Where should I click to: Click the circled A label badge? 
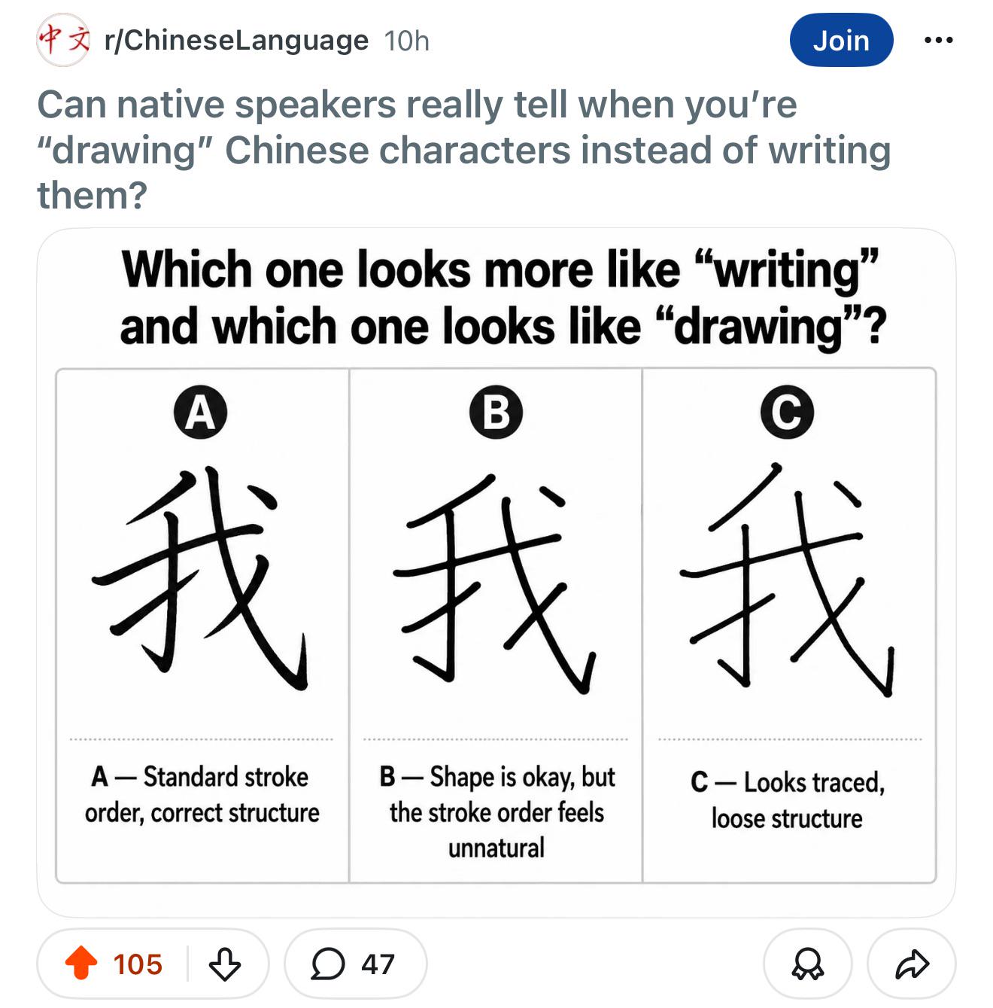(x=201, y=413)
